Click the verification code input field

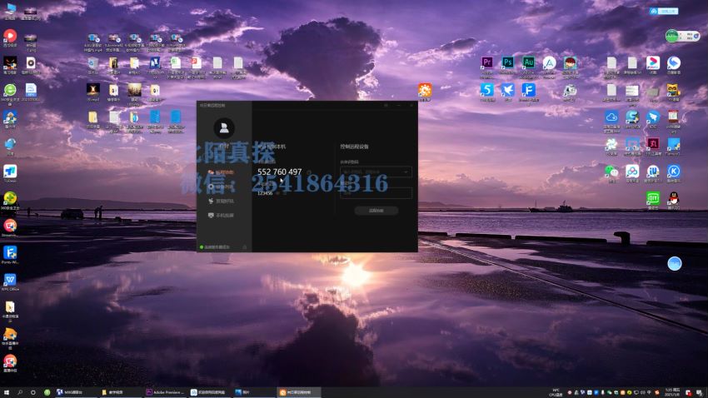pos(376,193)
